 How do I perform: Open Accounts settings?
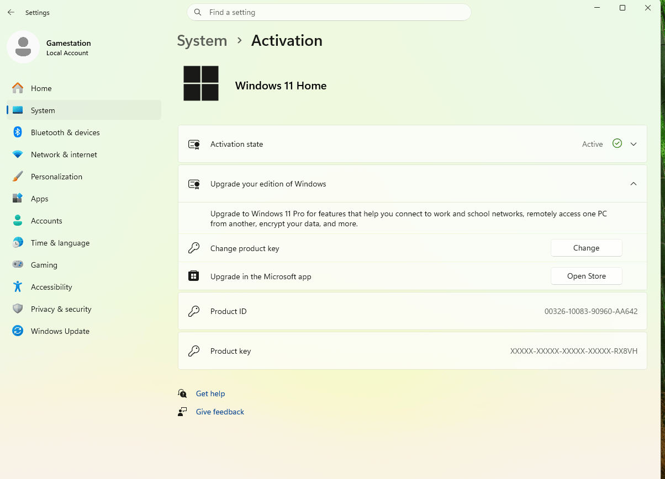coord(84,221)
